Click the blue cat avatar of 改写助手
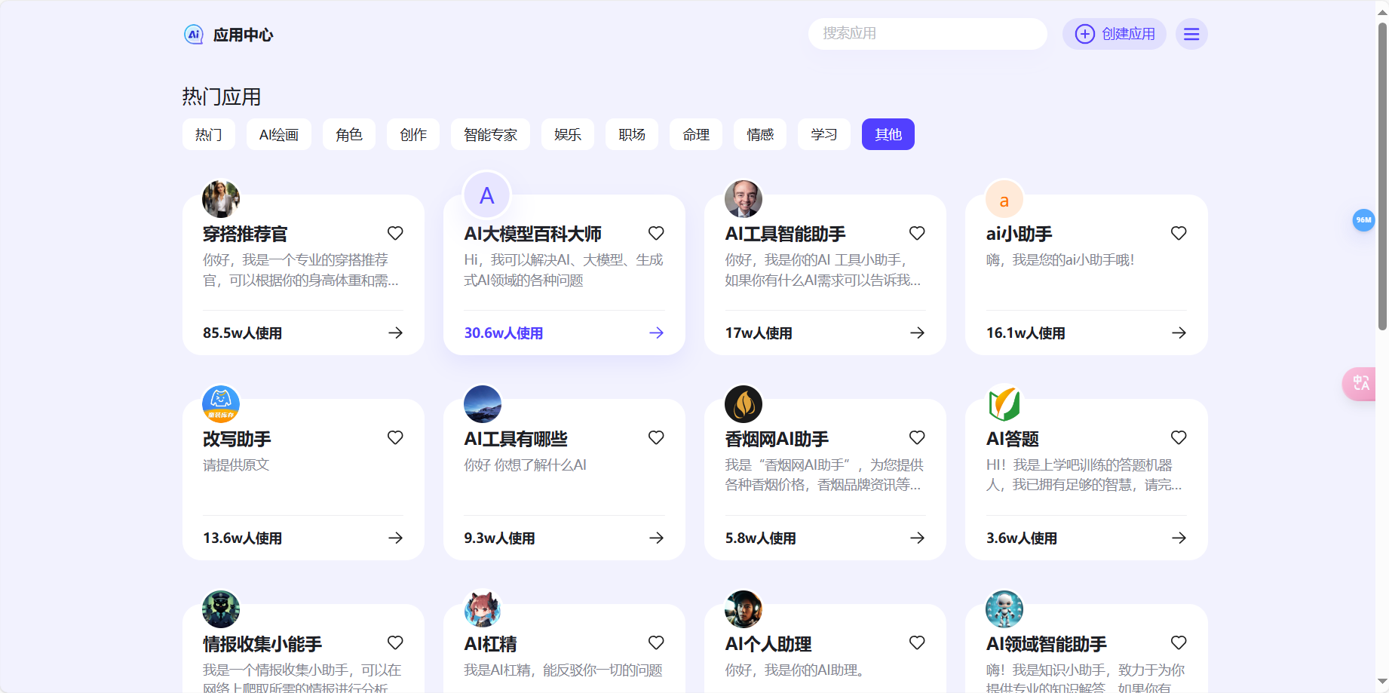The image size is (1389, 693). (220, 403)
